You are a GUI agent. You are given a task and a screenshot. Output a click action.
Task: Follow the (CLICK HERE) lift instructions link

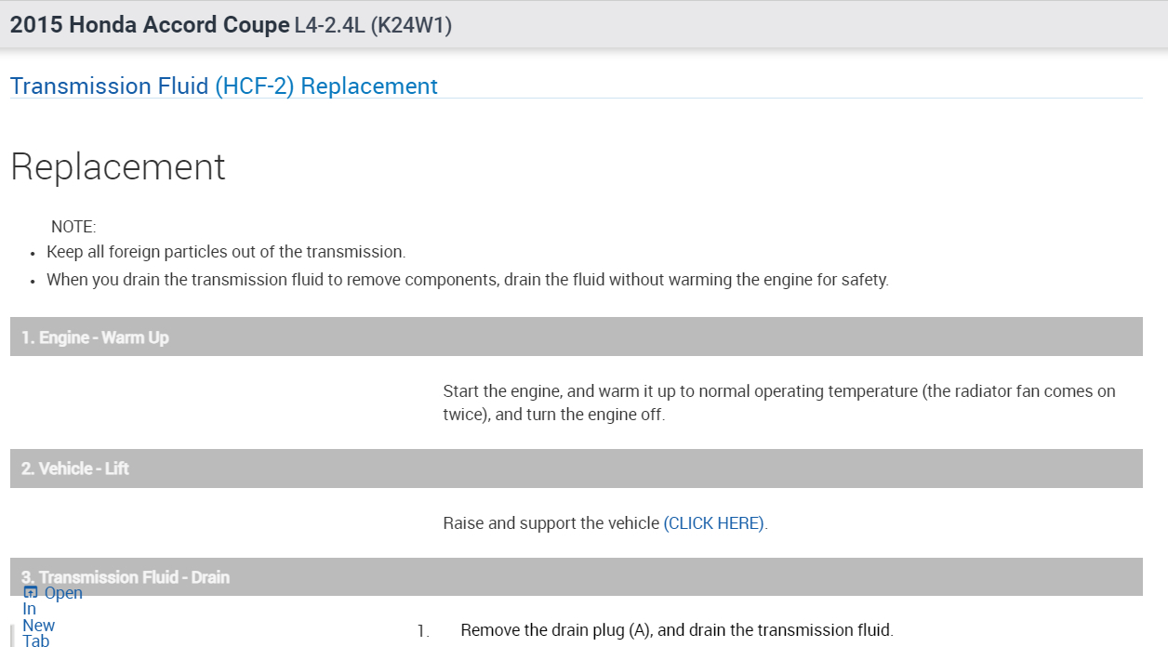[x=714, y=523]
